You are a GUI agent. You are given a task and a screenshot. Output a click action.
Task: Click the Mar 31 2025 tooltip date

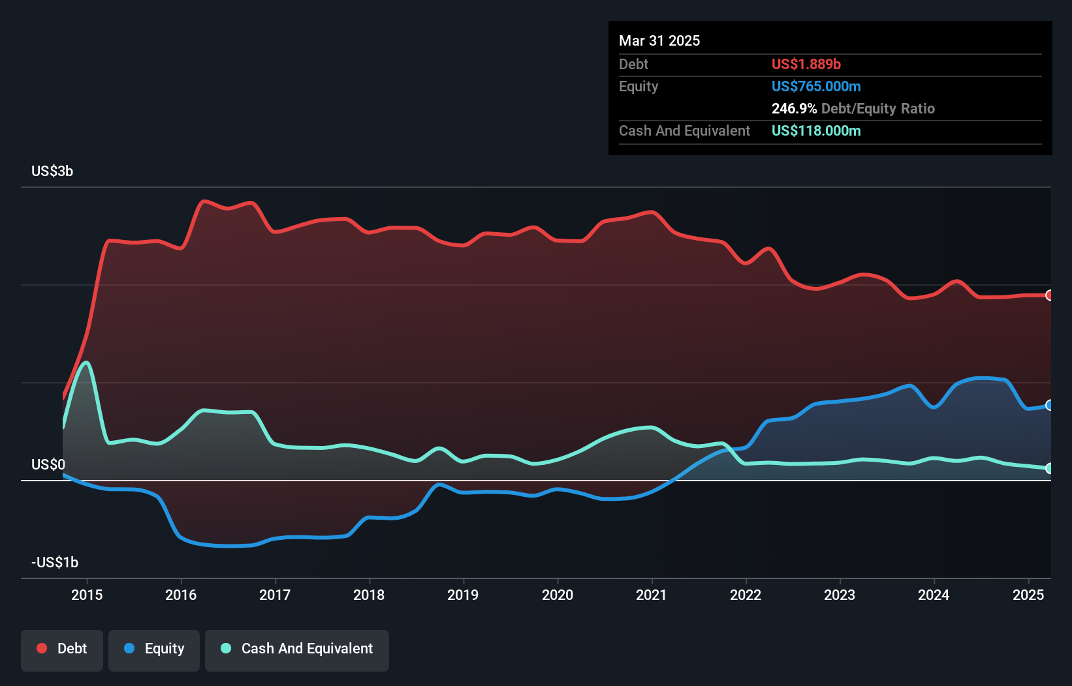click(659, 40)
